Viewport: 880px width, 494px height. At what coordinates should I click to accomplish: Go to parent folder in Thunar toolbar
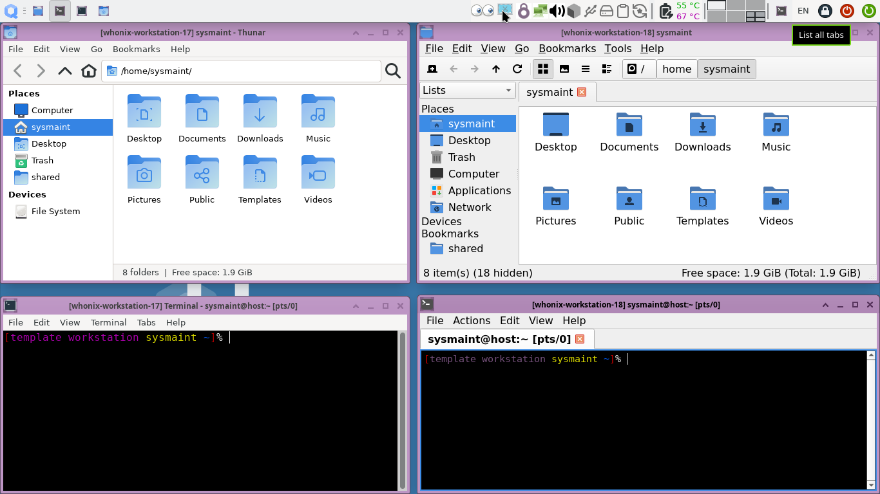pos(65,71)
